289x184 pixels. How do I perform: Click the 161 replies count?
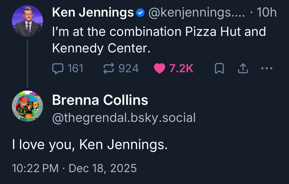(75, 69)
